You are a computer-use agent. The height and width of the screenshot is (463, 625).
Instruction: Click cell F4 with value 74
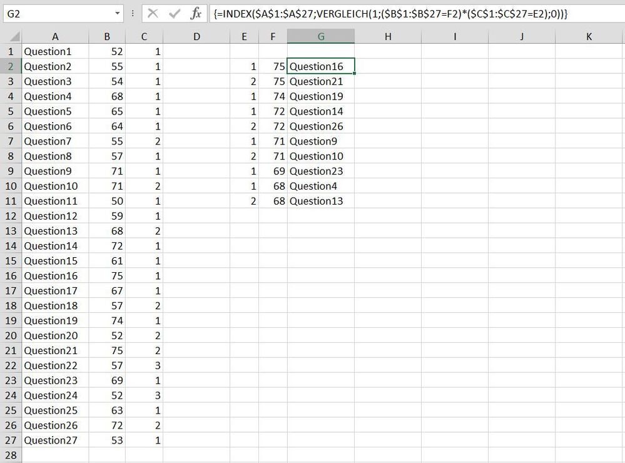tap(273, 96)
